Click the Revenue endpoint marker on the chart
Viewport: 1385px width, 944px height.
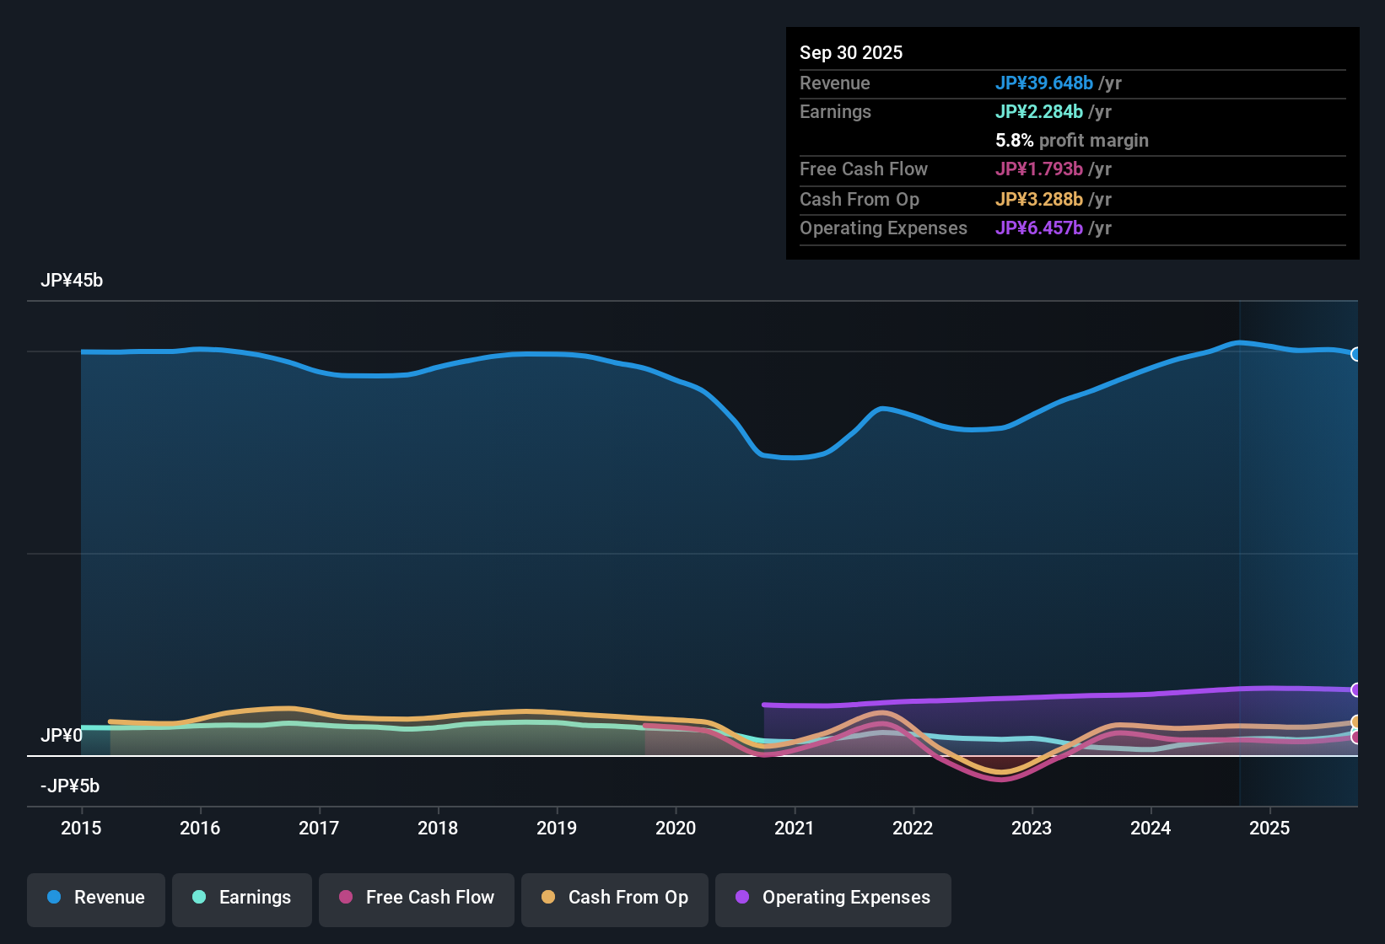1356,355
